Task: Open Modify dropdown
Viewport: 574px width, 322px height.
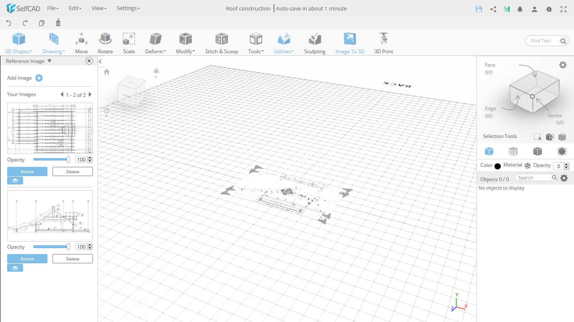Action: pos(185,44)
